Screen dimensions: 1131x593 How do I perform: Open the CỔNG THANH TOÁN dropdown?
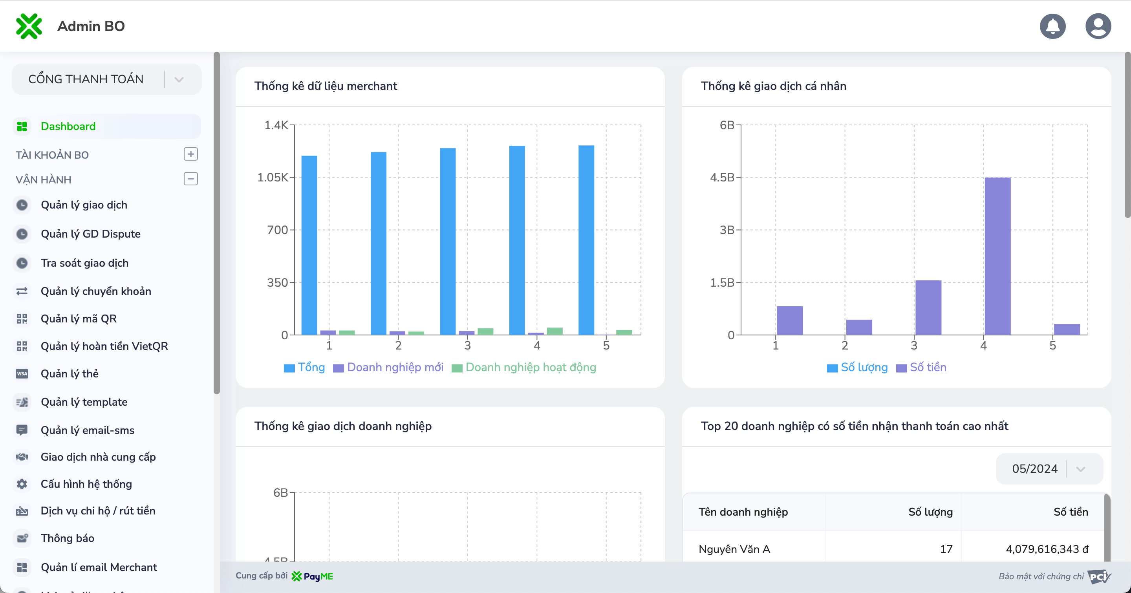pos(107,79)
